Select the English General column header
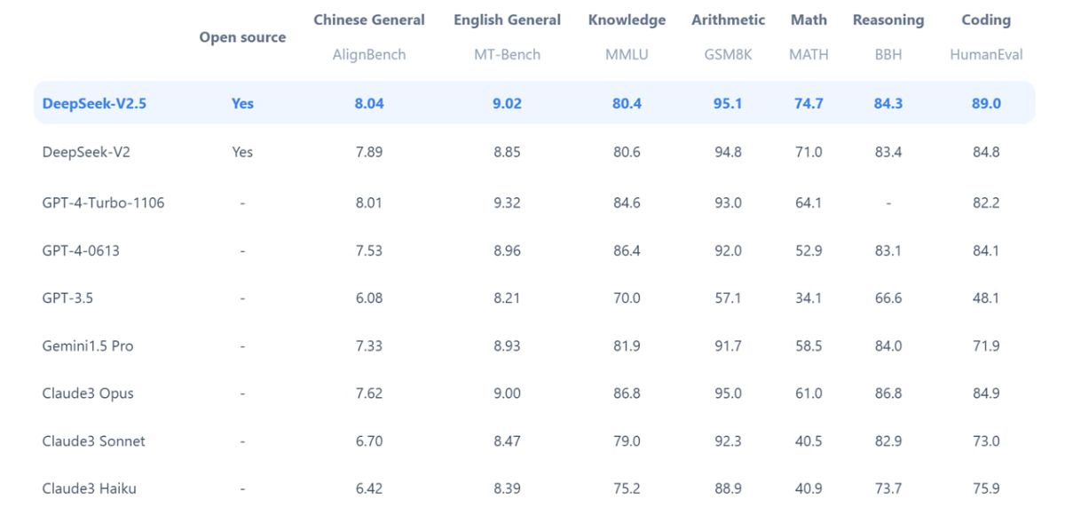 (x=507, y=20)
